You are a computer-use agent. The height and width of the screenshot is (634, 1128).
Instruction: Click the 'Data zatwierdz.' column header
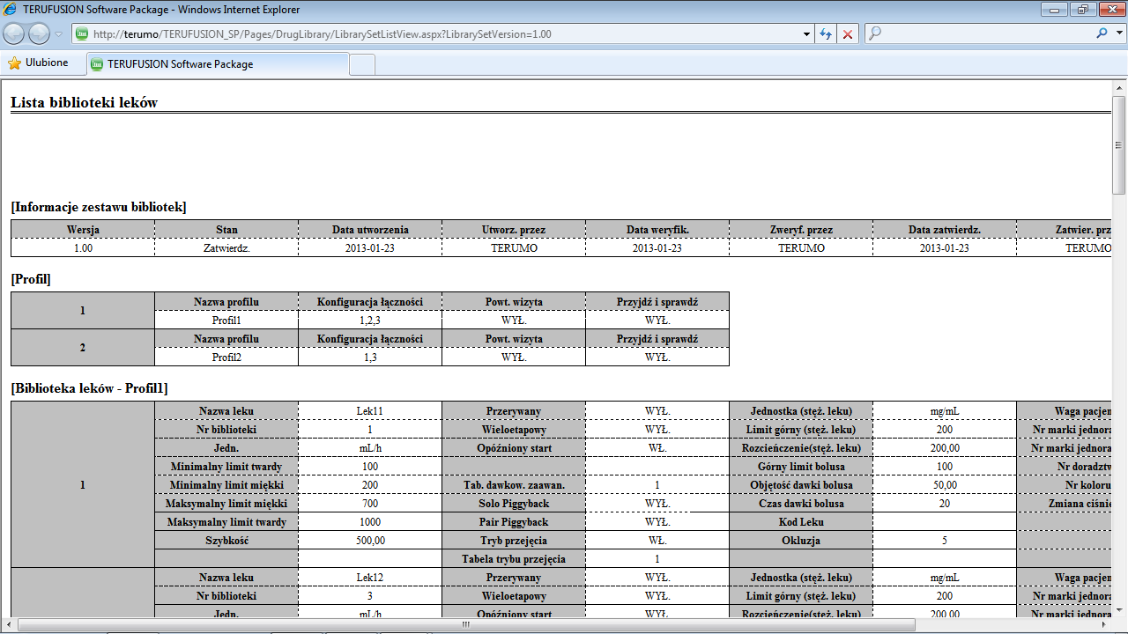pyautogui.click(x=945, y=230)
